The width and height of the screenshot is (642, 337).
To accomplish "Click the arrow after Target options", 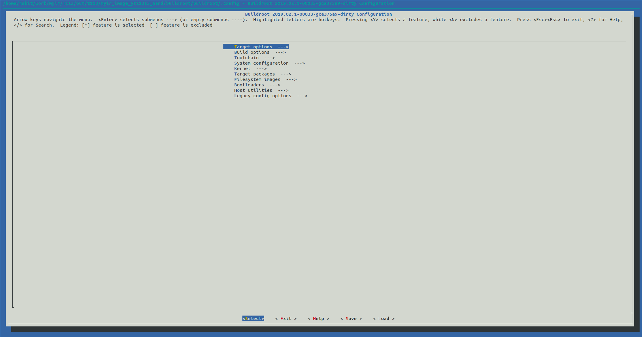I will pyautogui.click(x=283, y=47).
